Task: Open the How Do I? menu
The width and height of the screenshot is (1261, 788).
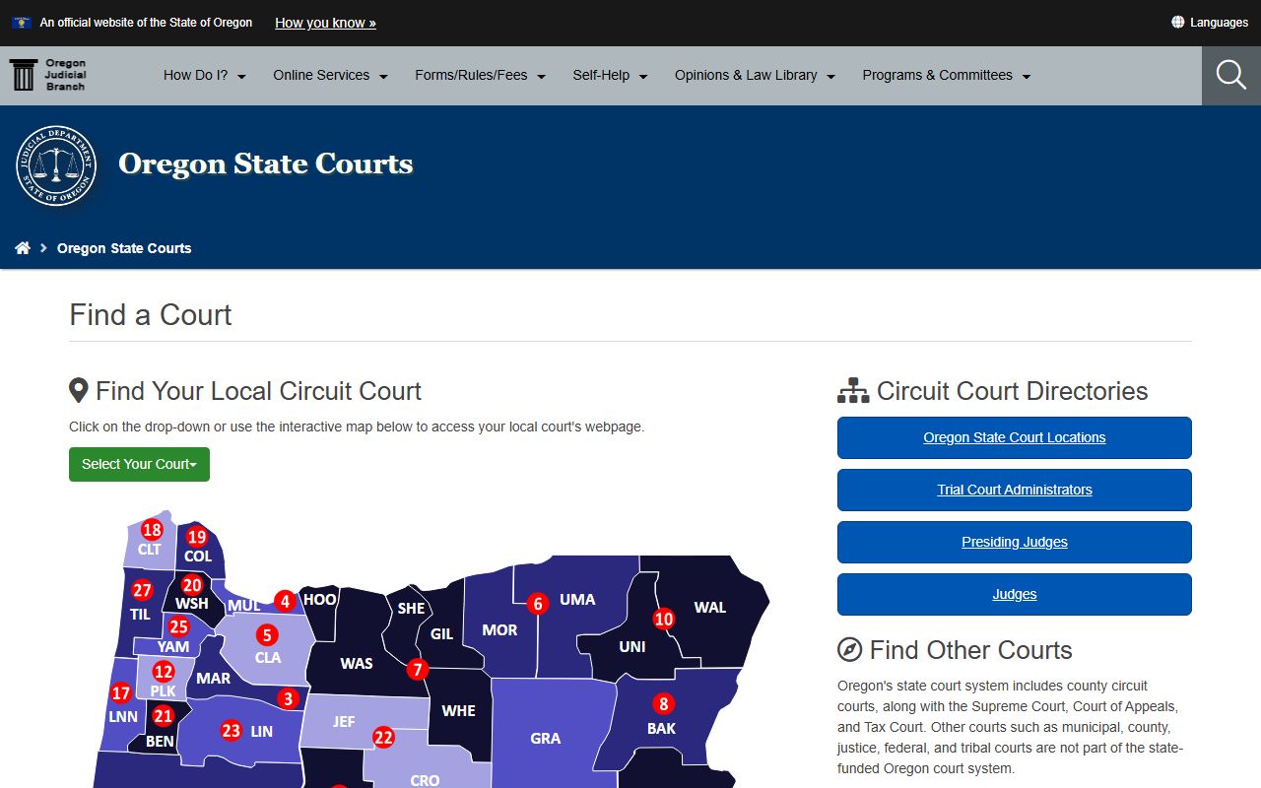Action: click(205, 75)
